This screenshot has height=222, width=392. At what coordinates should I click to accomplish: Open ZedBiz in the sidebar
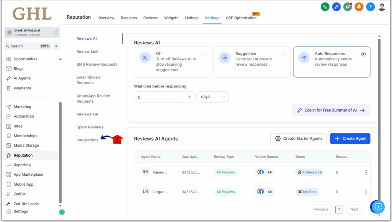20,194
